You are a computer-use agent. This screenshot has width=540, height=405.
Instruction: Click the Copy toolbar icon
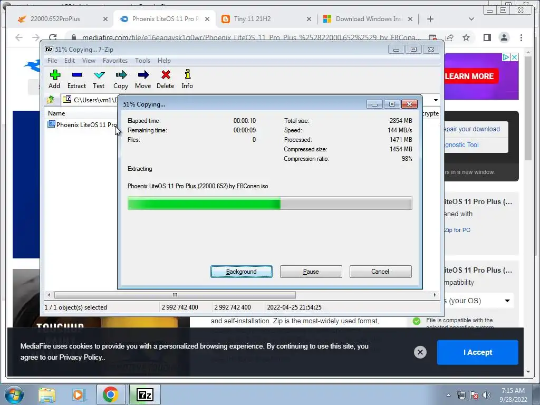[121, 79]
